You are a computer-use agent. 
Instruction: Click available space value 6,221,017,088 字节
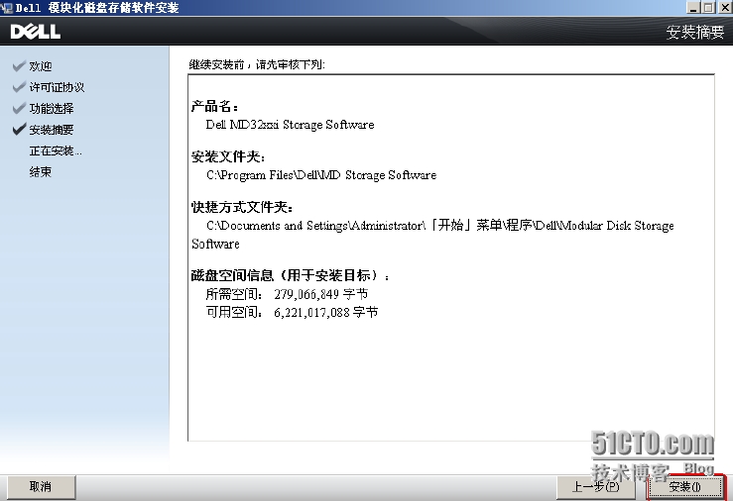(325, 312)
